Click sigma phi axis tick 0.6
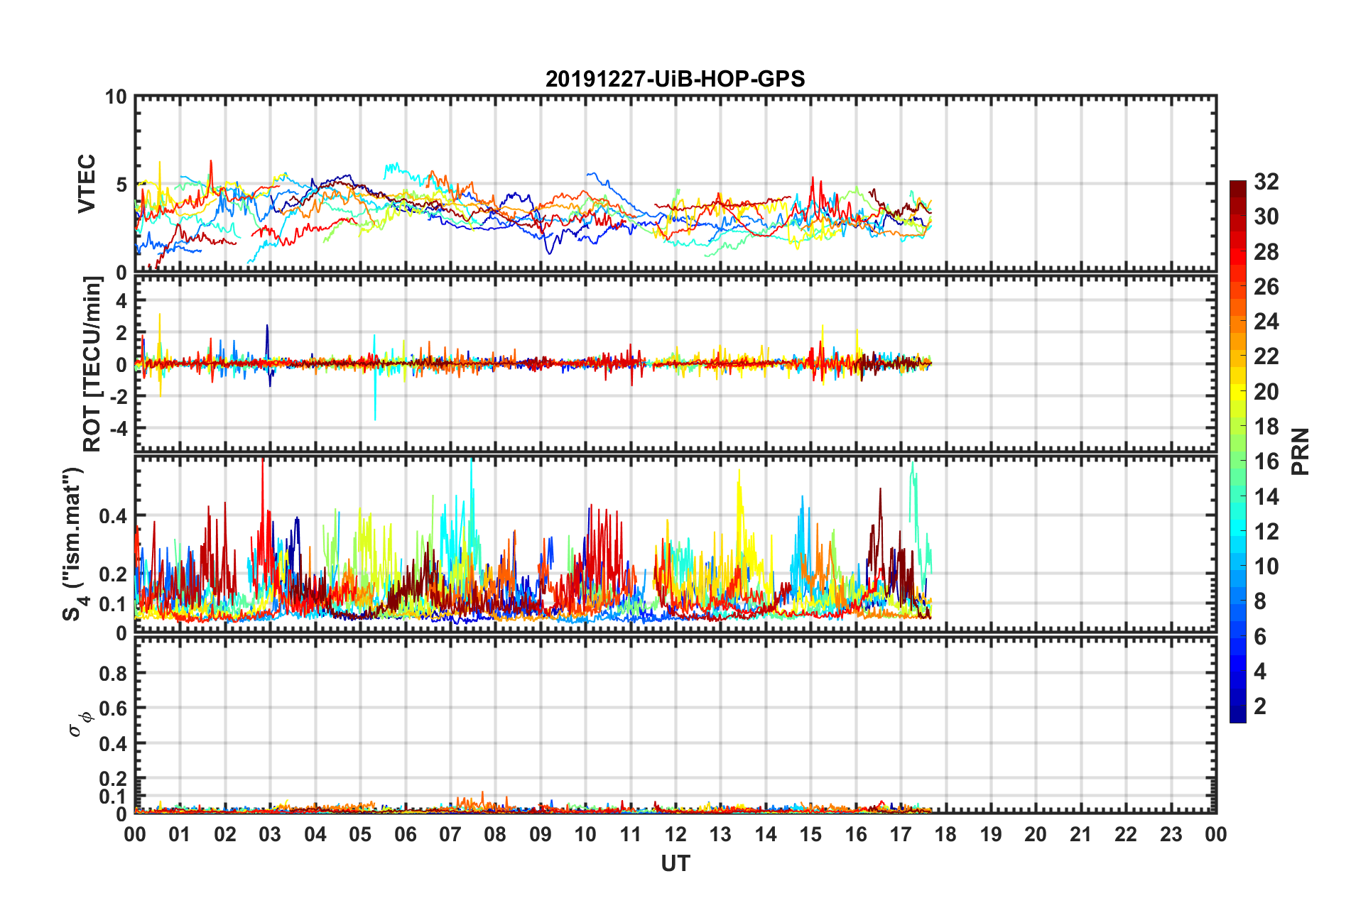1351x903 pixels. [x=113, y=708]
